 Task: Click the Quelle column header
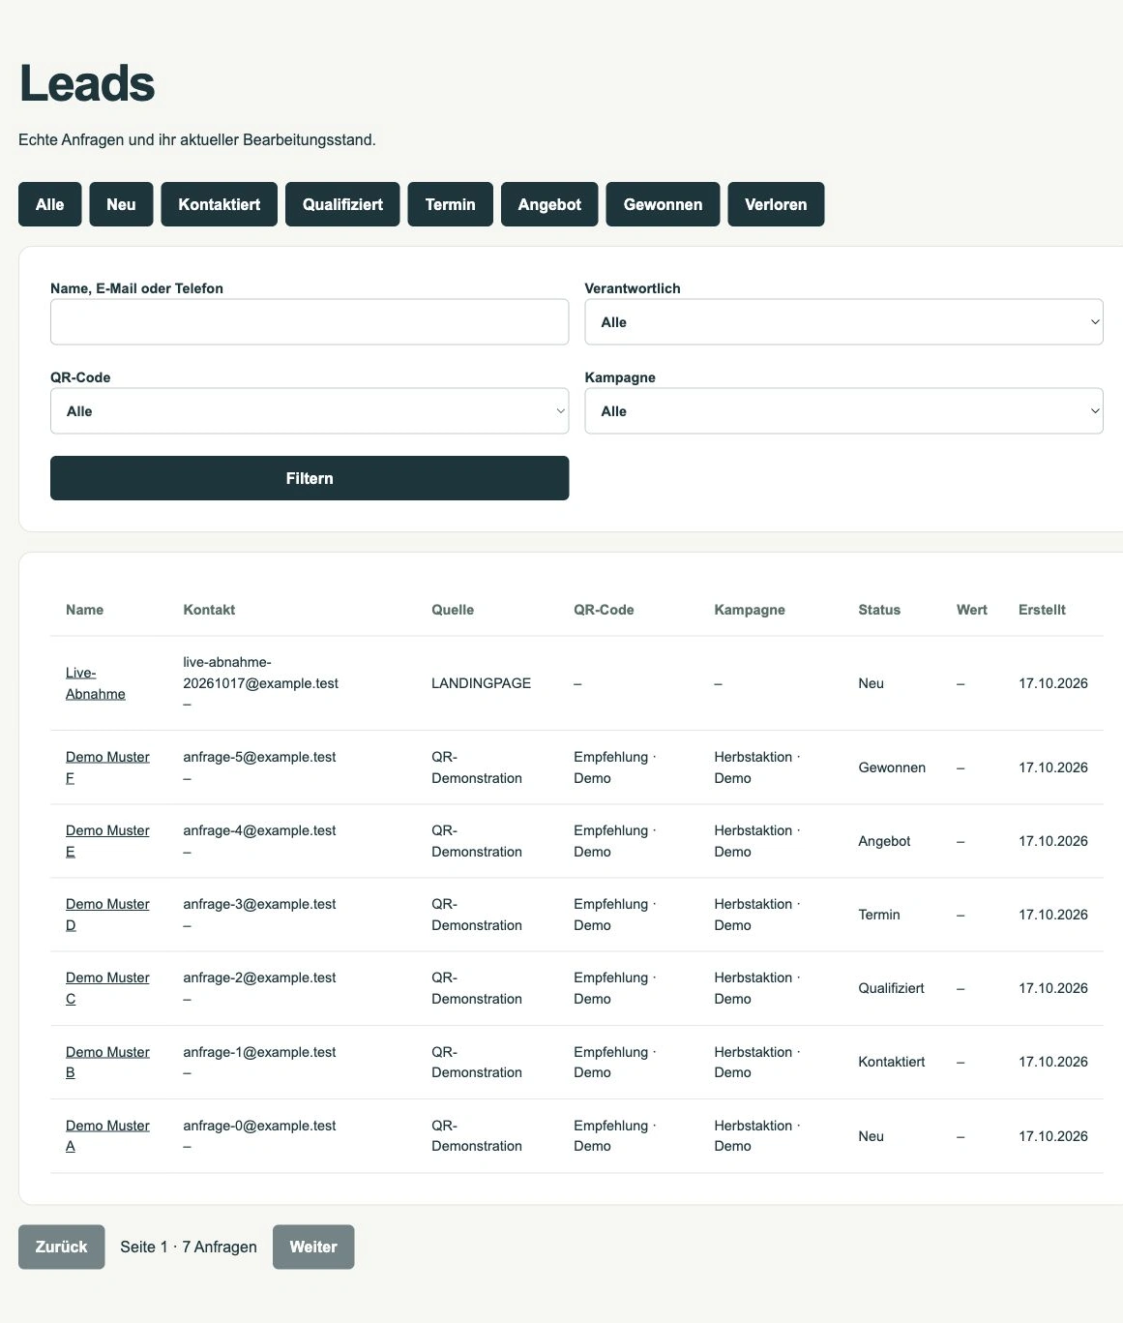pyautogui.click(x=453, y=610)
